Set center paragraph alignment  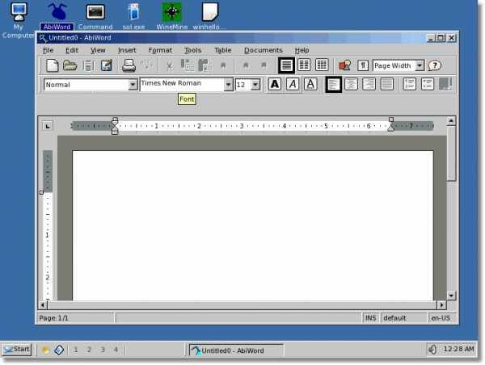pyautogui.click(x=351, y=84)
